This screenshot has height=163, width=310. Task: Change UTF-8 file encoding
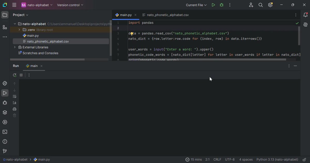point(230,160)
